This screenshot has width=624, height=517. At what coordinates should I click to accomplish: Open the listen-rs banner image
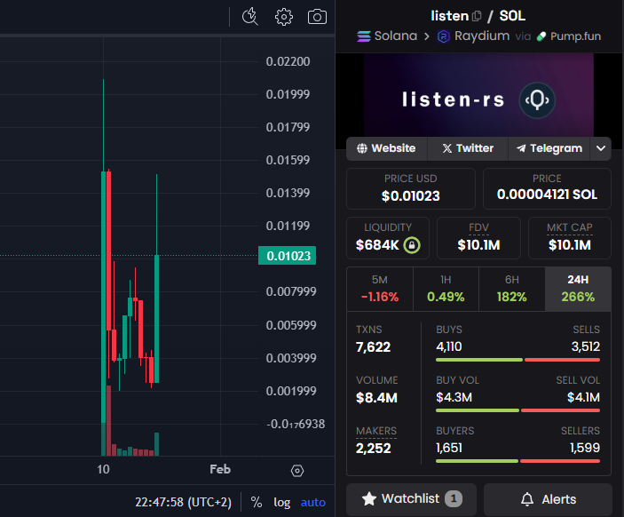(478, 96)
